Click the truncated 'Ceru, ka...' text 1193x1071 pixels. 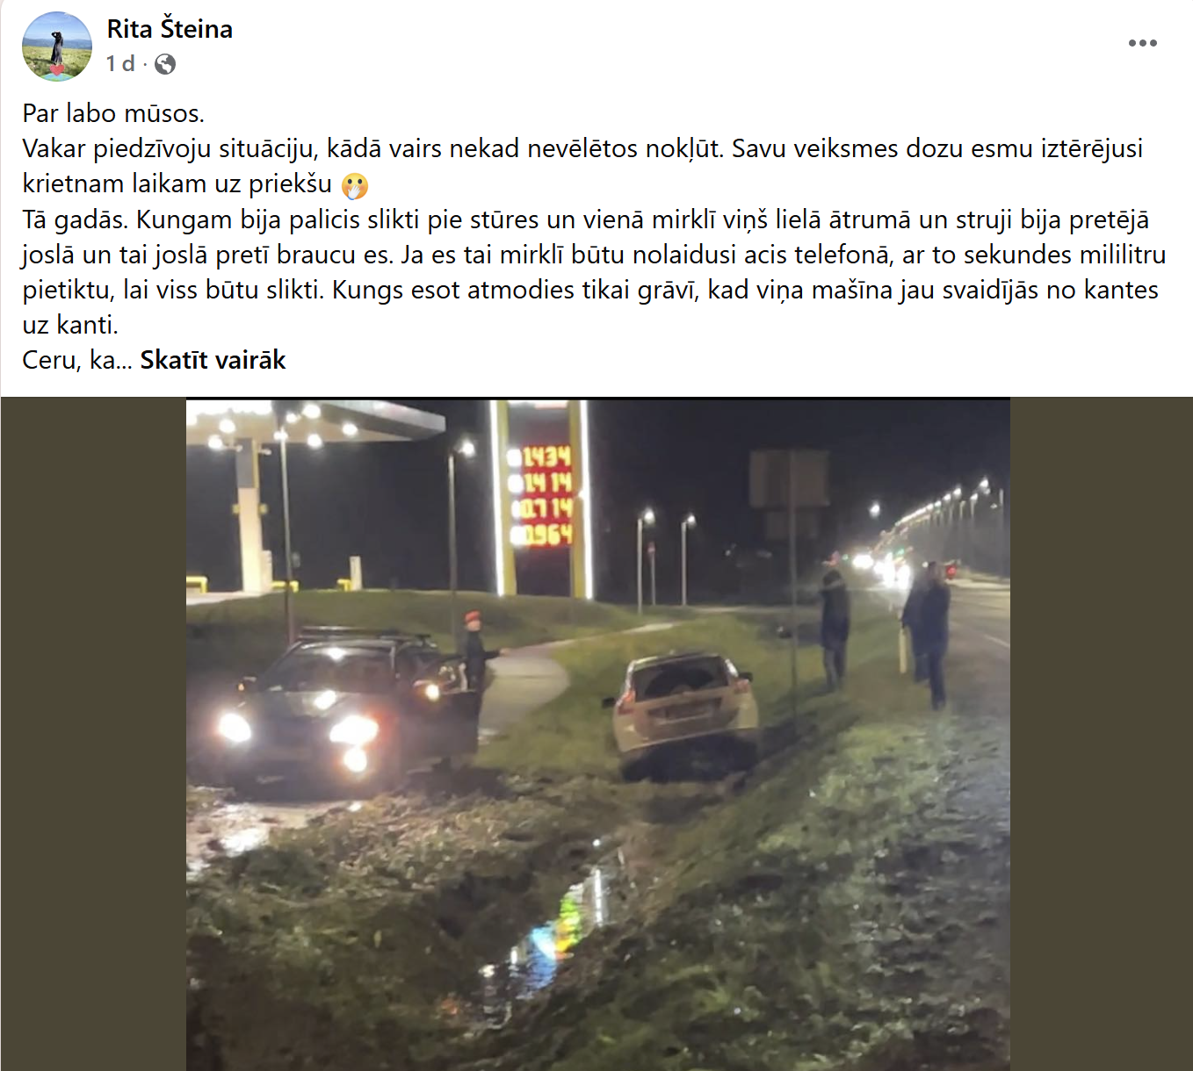coord(77,360)
